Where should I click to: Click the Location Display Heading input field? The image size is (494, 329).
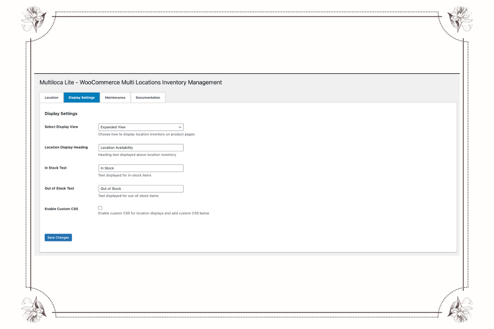pos(140,147)
